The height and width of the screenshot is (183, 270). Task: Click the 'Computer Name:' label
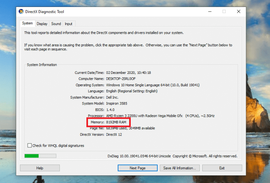coord(91,79)
